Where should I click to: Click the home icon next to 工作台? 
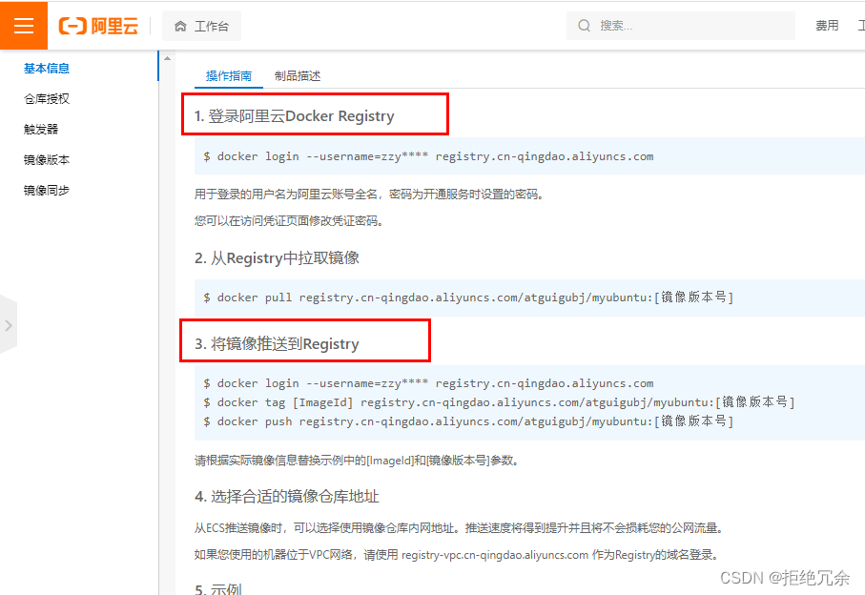point(180,26)
